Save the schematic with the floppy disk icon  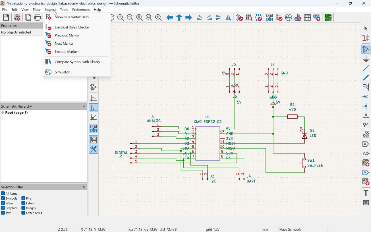(6, 18)
